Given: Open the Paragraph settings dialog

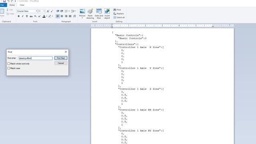Looking at the screenshot, I should (x=75, y=16).
